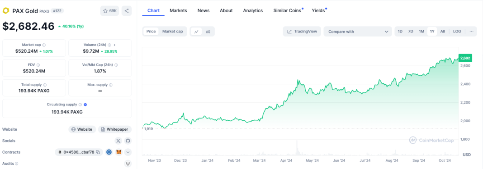Enable LOG scale on the chart
The width and height of the screenshot is (483, 169).
457,31
